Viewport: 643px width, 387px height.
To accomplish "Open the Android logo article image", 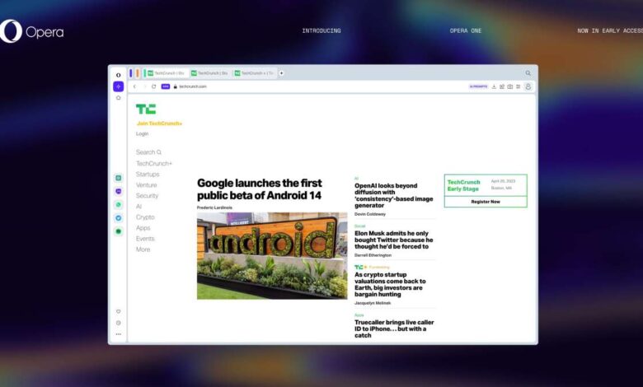I will coord(272,256).
